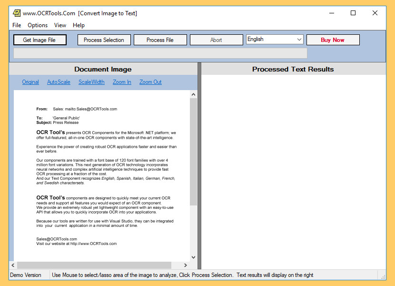Click the document scroll down arrow
The image size is (395, 286).
tap(194, 257)
